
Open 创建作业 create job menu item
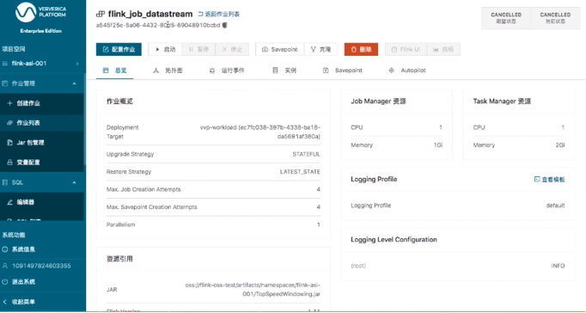42,103
